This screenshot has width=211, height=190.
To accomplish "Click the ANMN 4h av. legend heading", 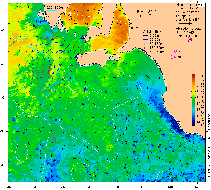I will (x=154, y=32).
